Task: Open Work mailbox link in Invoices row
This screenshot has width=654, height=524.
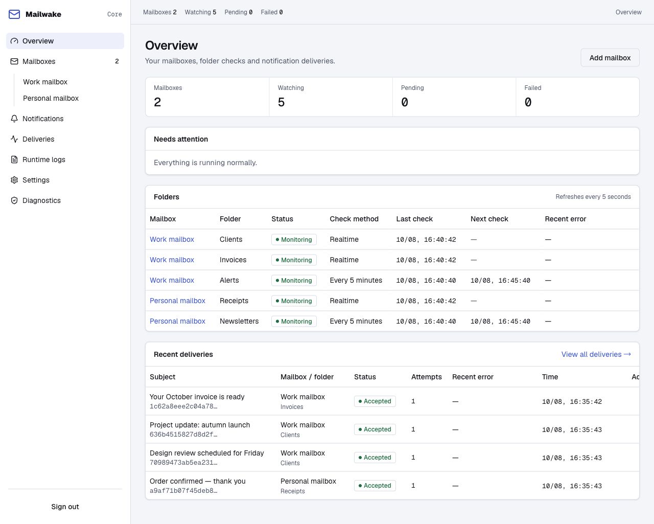Action: coord(172,260)
